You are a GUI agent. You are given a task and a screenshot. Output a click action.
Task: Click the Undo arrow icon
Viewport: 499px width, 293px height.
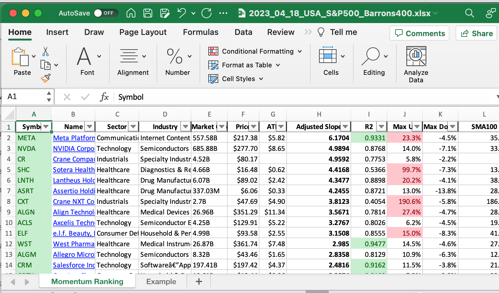[x=182, y=13]
